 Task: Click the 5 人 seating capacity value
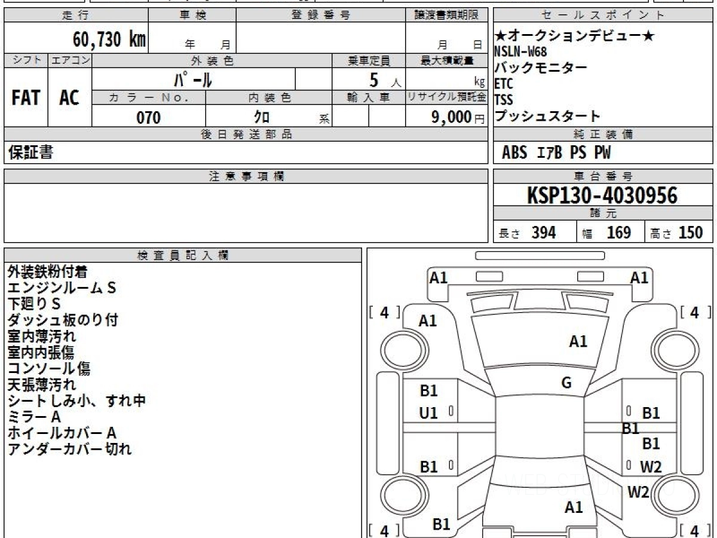pos(385,80)
